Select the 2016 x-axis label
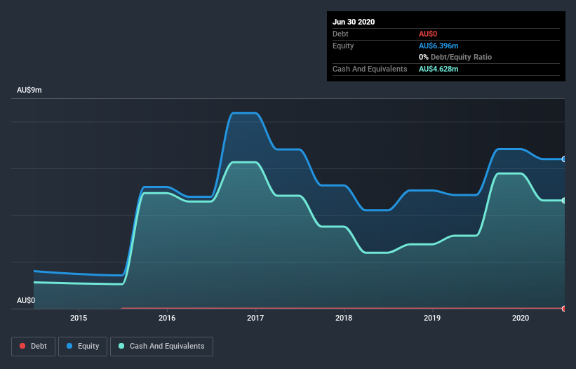The image size is (576, 369). (167, 318)
